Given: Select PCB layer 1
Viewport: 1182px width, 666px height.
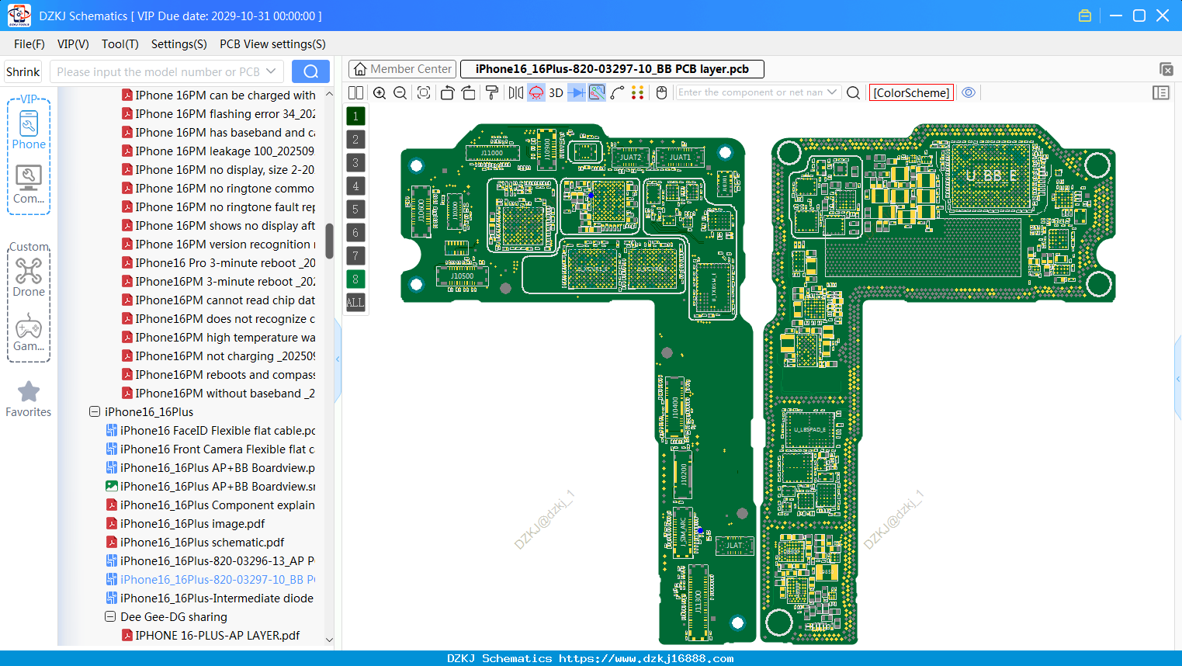Looking at the screenshot, I should [355, 116].
